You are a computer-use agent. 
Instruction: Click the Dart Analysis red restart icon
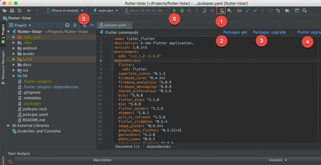pyautogui.click(x=10, y=161)
